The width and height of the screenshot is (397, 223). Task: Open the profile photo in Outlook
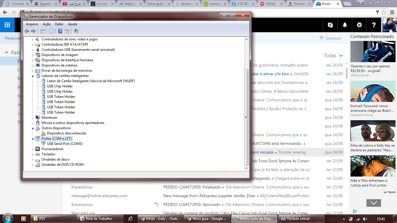coord(389,25)
